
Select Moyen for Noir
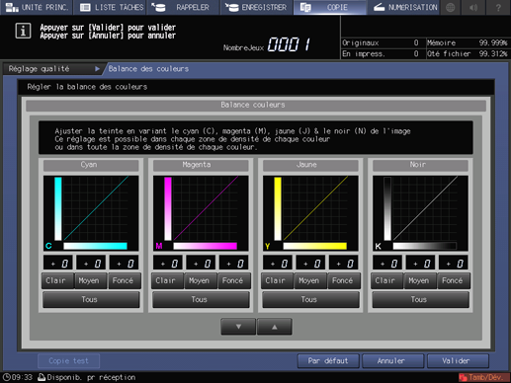[x=420, y=280]
